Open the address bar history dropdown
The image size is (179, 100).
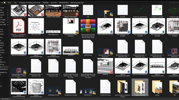[159, 2]
